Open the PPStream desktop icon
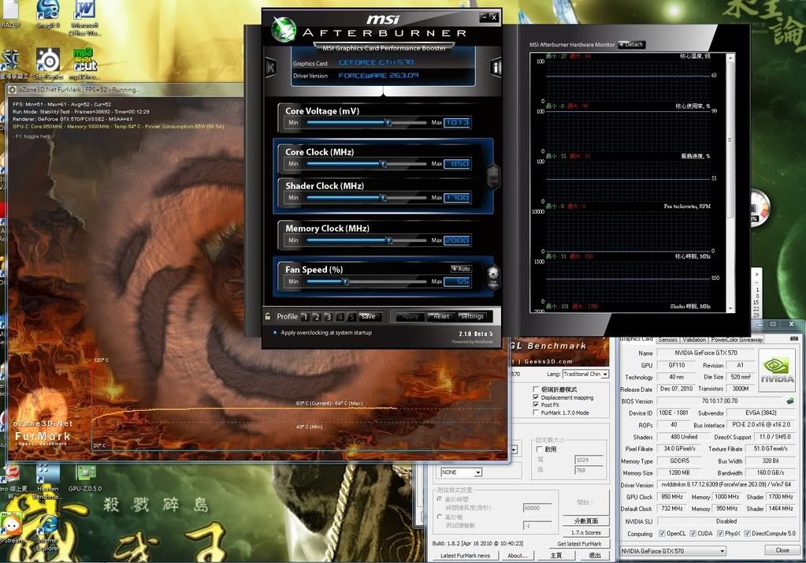The width and height of the screenshot is (806, 563). pos(11,529)
